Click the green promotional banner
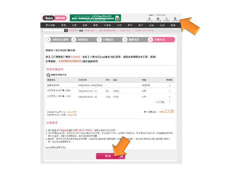The height and width of the screenshot is (169, 226). tap(95, 18)
